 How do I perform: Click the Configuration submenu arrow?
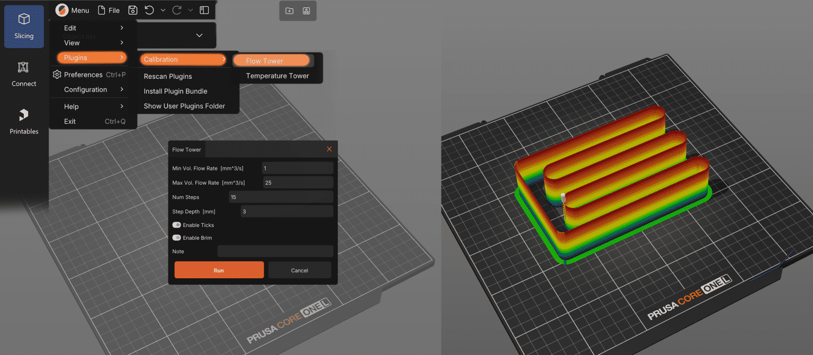122,89
